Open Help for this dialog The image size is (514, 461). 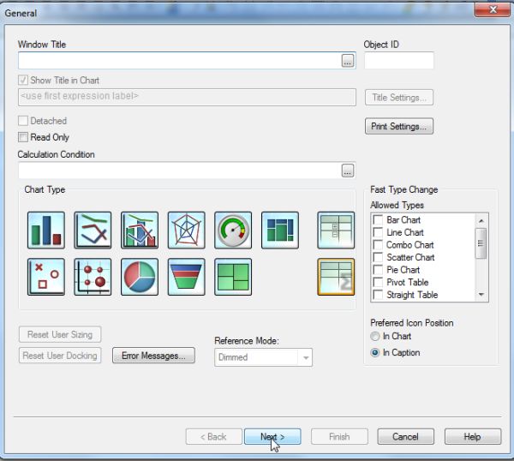tap(473, 437)
